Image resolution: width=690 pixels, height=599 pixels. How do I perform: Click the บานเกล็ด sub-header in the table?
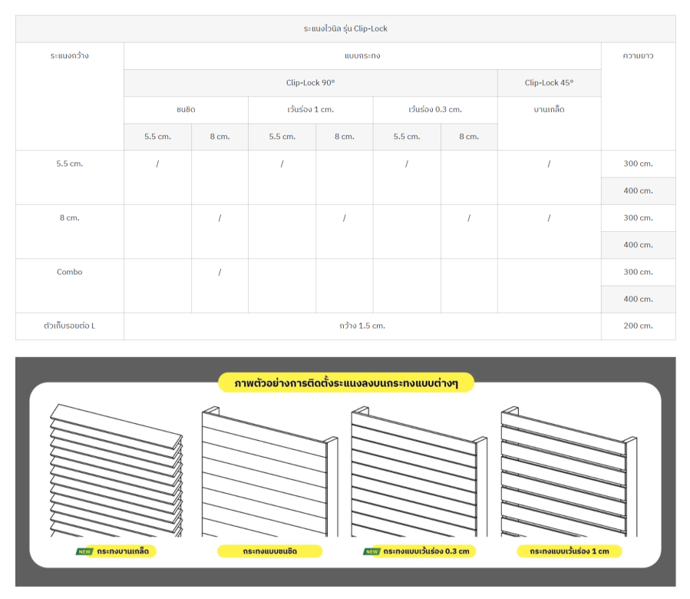pos(550,124)
